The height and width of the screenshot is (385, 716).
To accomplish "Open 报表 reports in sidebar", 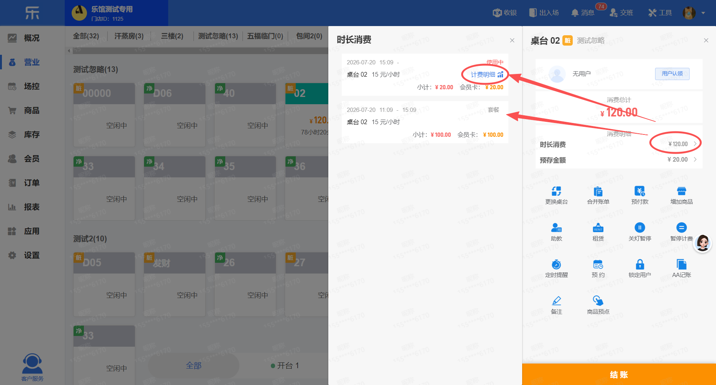I will point(32,207).
